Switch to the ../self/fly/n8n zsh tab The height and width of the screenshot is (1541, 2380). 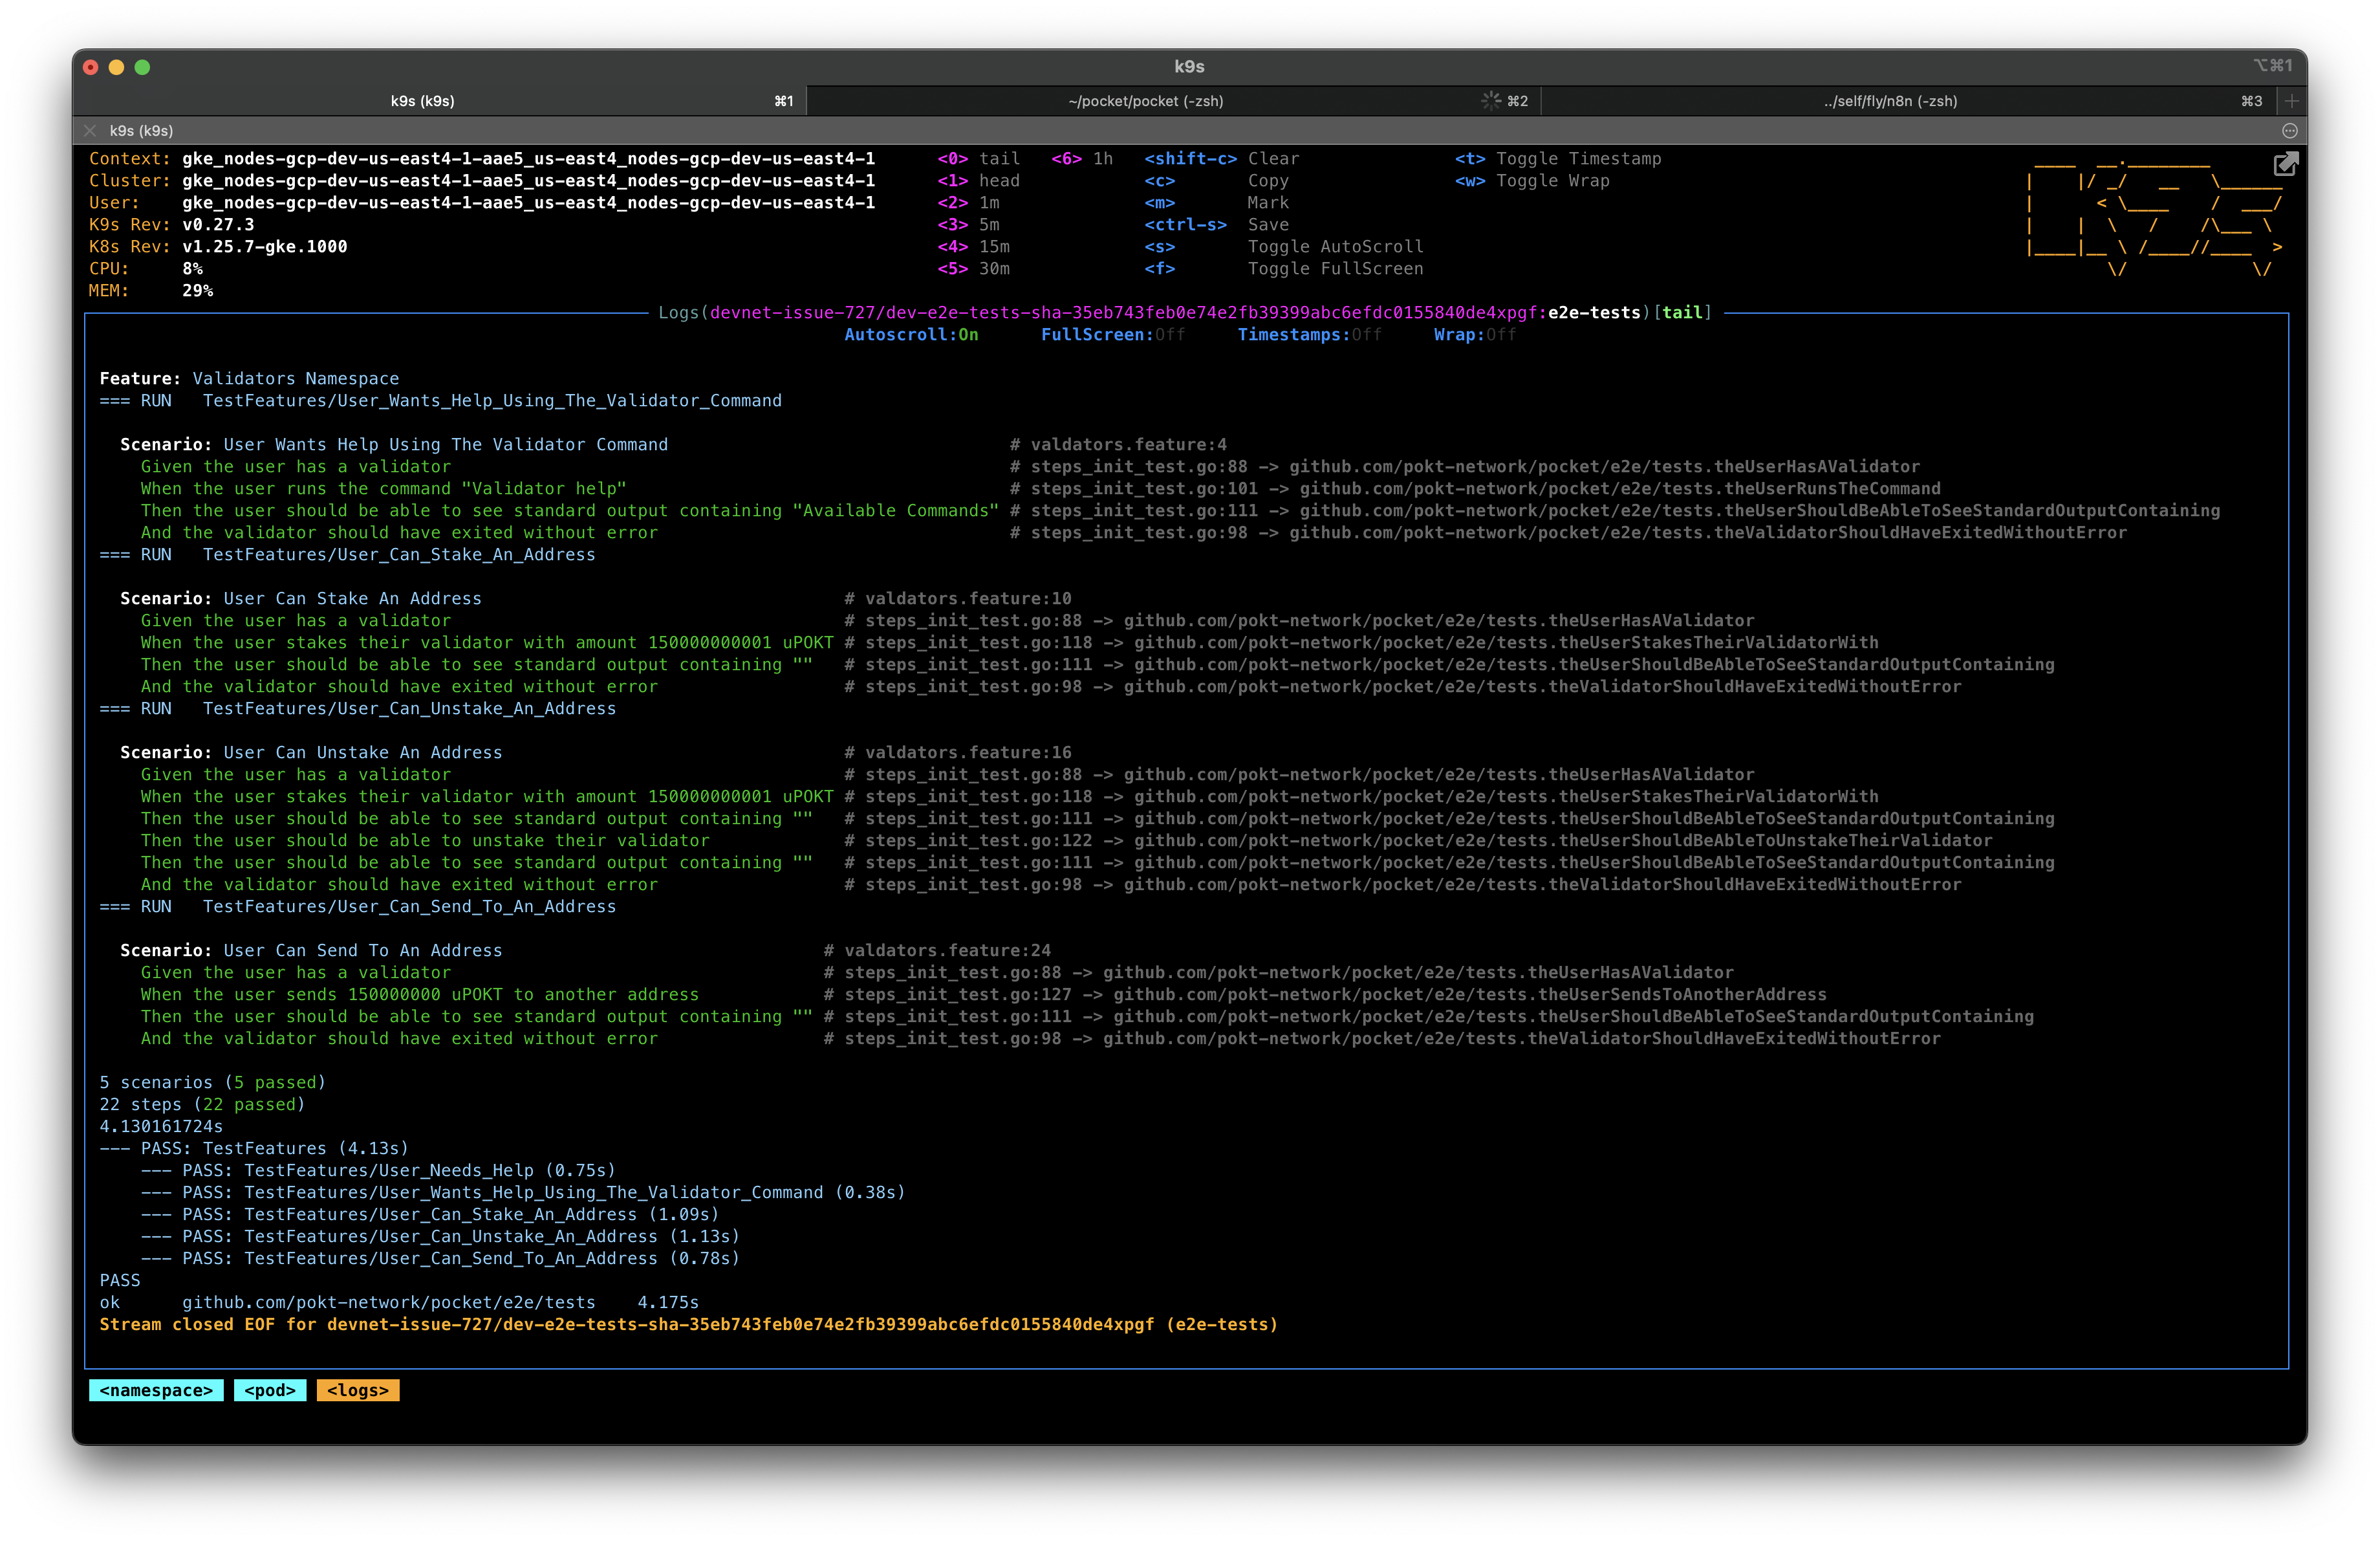click(1889, 101)
